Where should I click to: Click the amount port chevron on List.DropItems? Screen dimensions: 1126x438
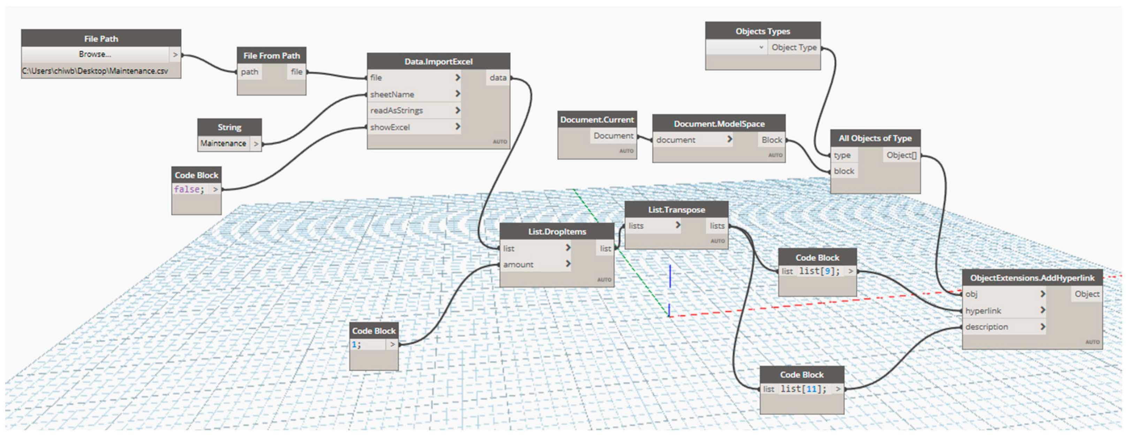[568, 263]
